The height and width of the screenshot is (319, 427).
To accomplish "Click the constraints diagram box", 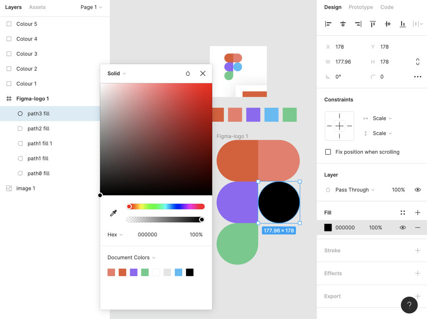I will pyautogui.click(x=339, y=126).
